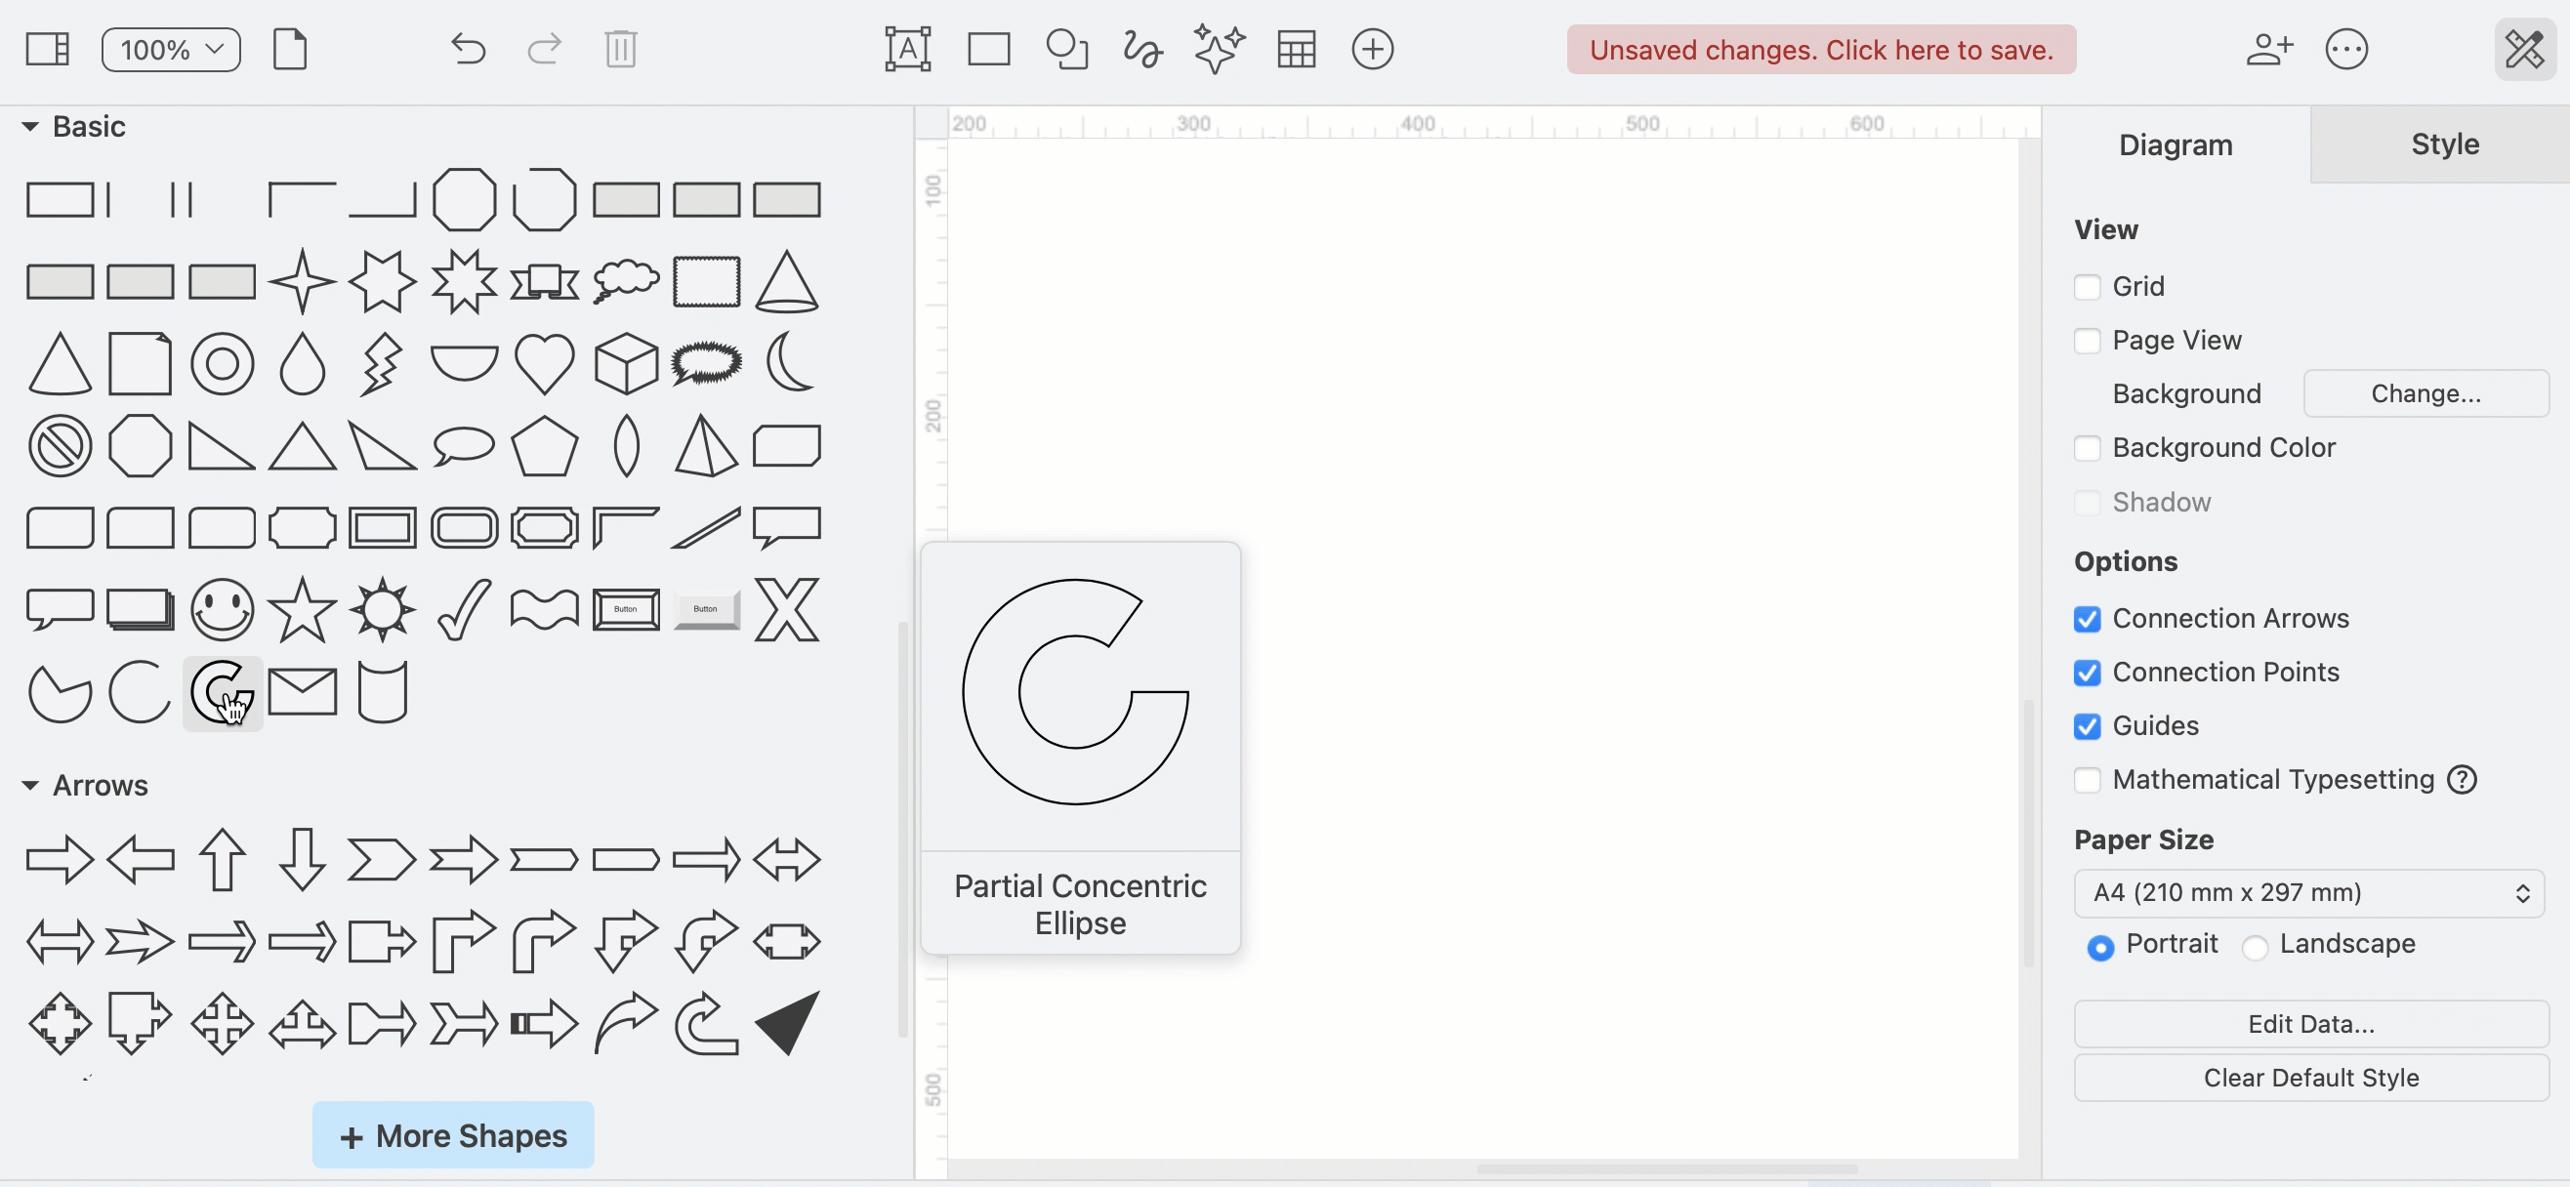Switch to the Style tab
Screen dimensions: 2570x1187
point(2444,143)
